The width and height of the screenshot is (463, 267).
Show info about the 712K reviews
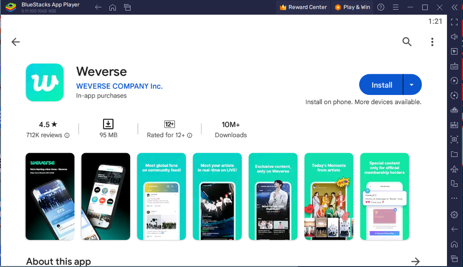coord(67,135)
